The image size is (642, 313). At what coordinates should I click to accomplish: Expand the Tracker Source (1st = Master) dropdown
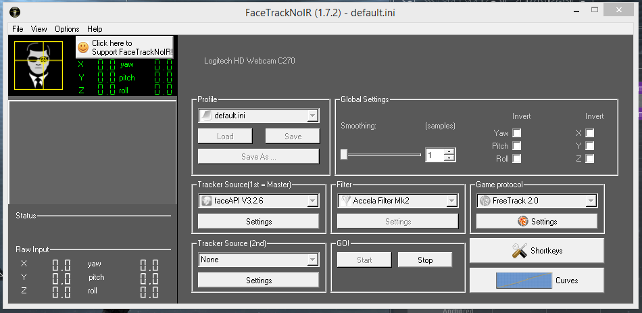pyautogui.click(x=312, y=201)
